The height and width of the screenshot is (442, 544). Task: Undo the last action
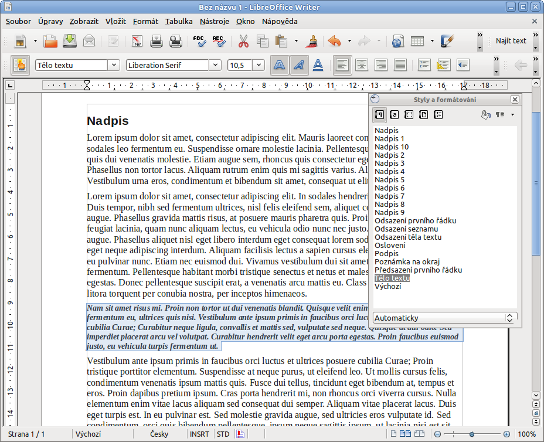335,41
